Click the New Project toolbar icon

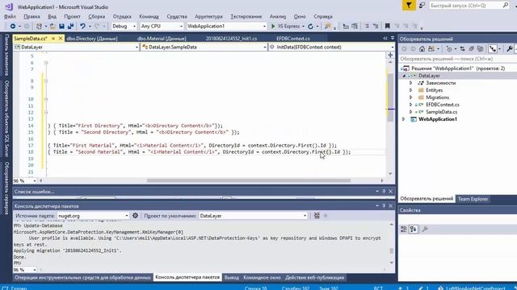pos(40,26)
